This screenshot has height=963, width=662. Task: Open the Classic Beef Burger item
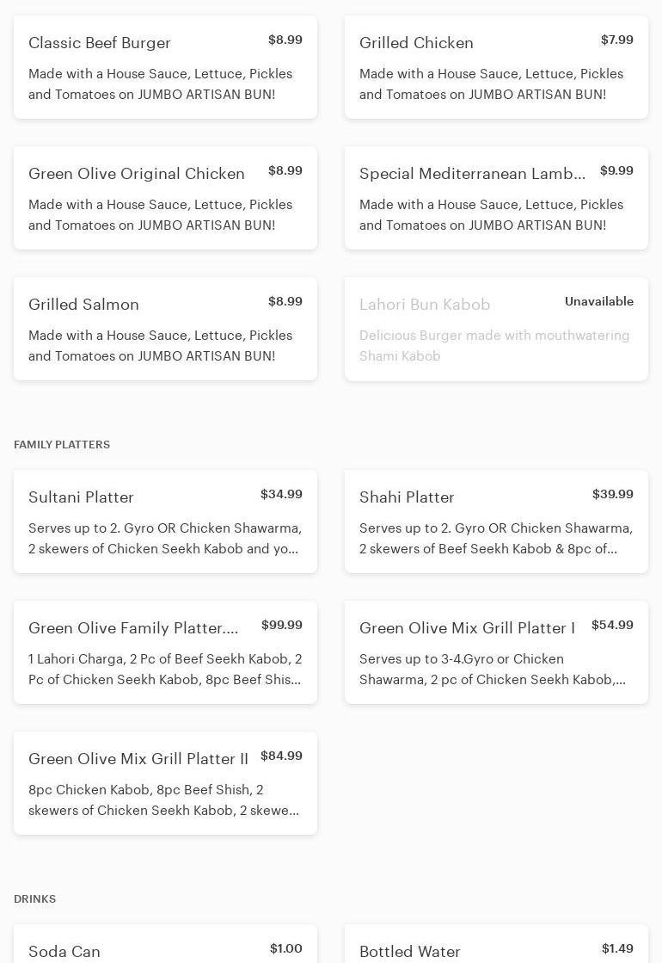[165, 67]
